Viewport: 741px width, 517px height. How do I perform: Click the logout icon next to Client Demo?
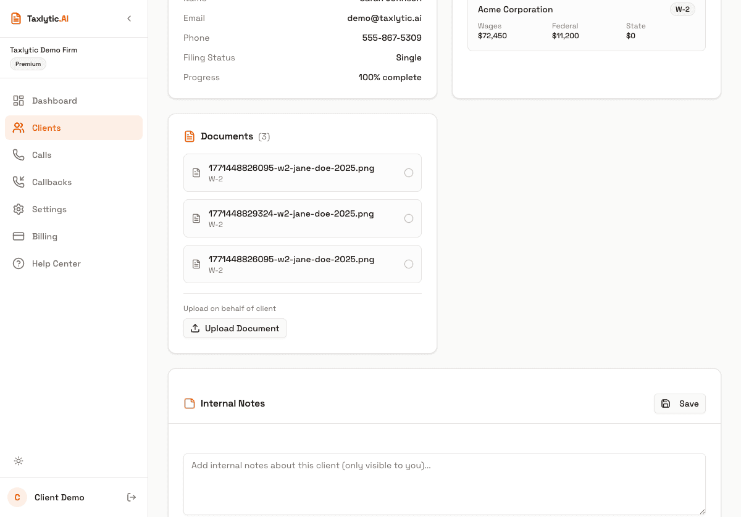coord(132,497)
